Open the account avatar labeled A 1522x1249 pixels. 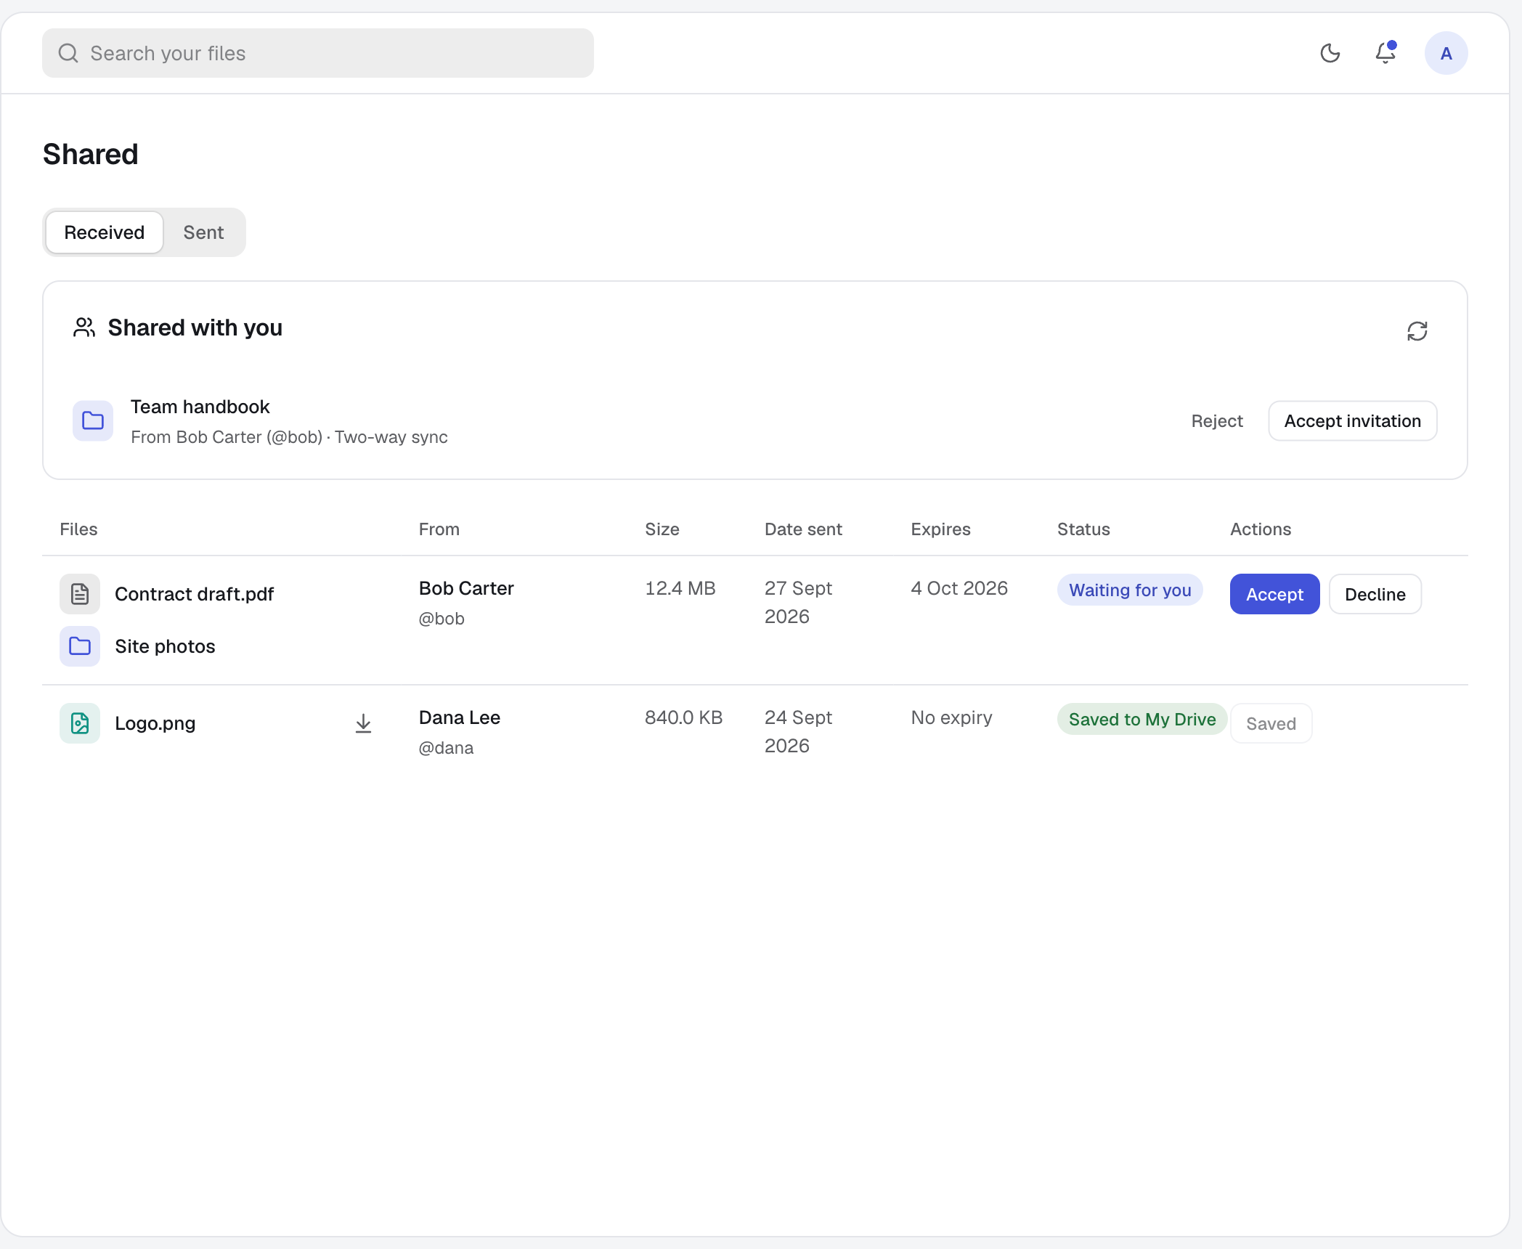[x=1446, y=53]
